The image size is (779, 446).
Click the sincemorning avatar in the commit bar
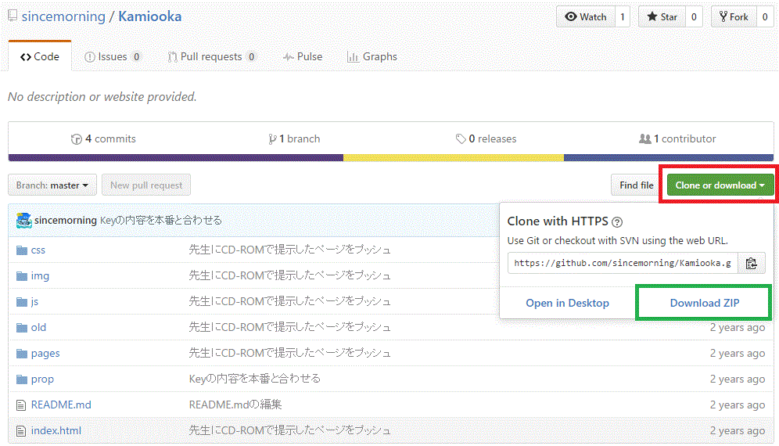(23, 221)
